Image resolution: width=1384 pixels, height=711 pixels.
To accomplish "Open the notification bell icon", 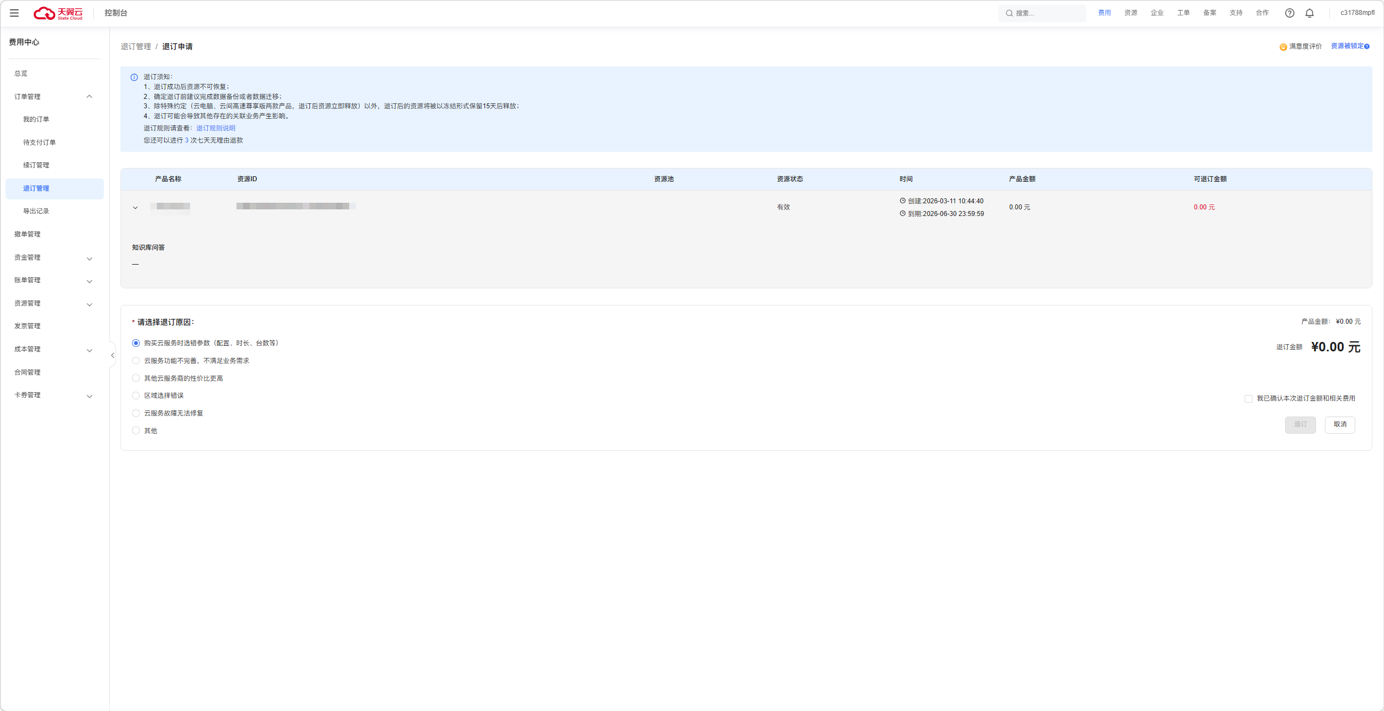I will coord(1309,13).
